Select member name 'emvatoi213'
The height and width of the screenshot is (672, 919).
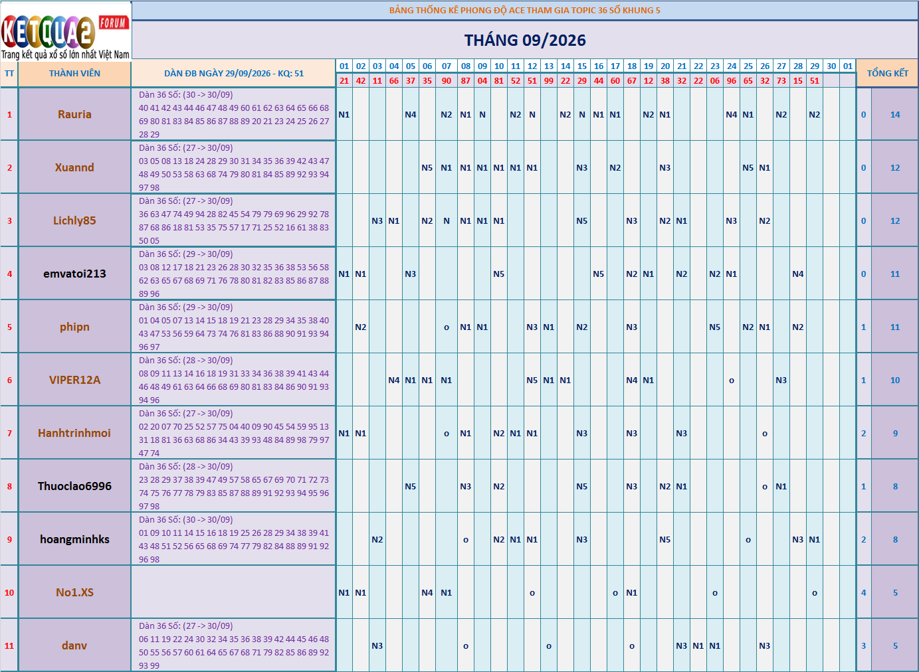[x=74, y=274]
